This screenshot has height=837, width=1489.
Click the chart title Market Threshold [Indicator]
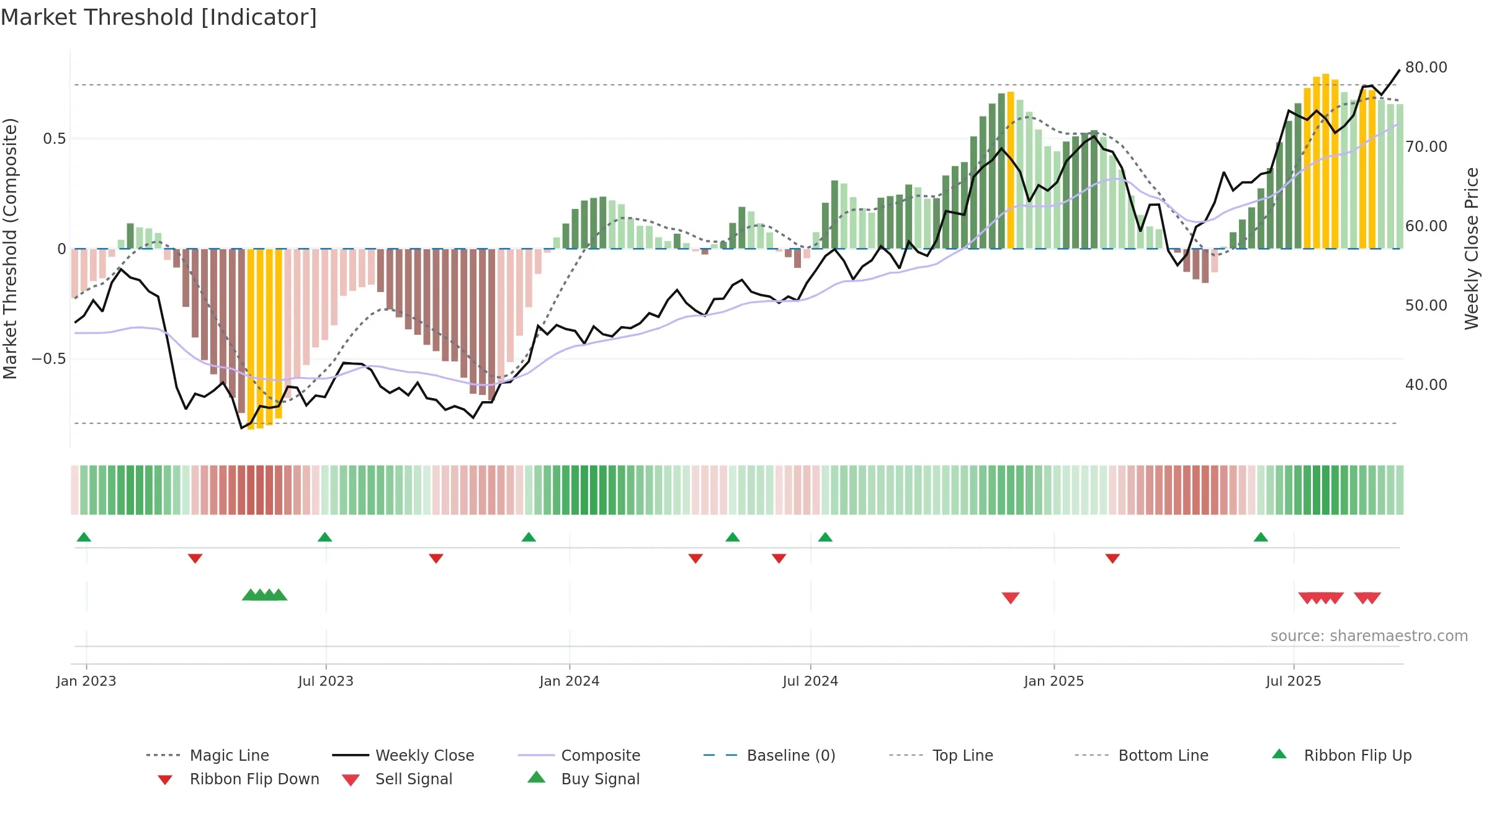click(159, 17)
